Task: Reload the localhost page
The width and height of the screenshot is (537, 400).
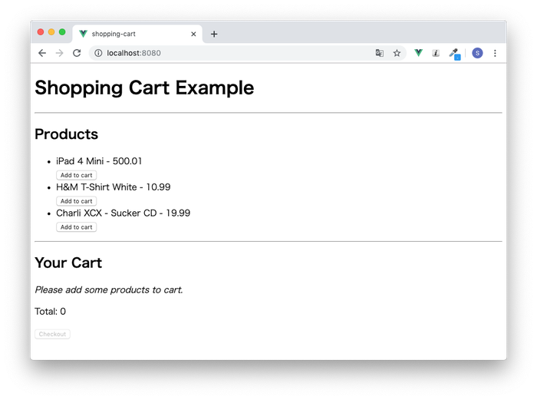Action: (77, 53)
